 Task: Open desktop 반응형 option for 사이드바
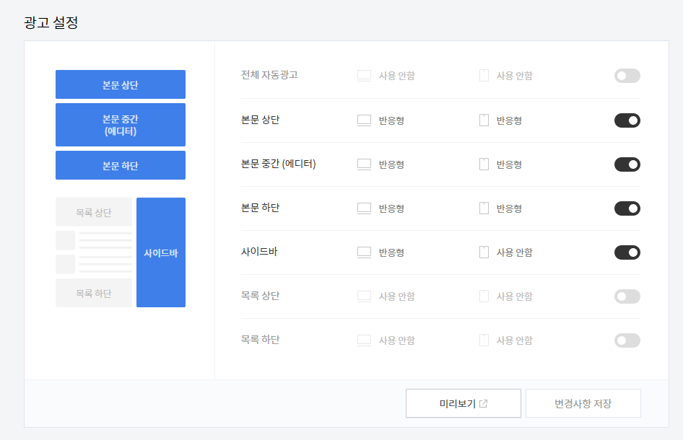tap(391, 252)
